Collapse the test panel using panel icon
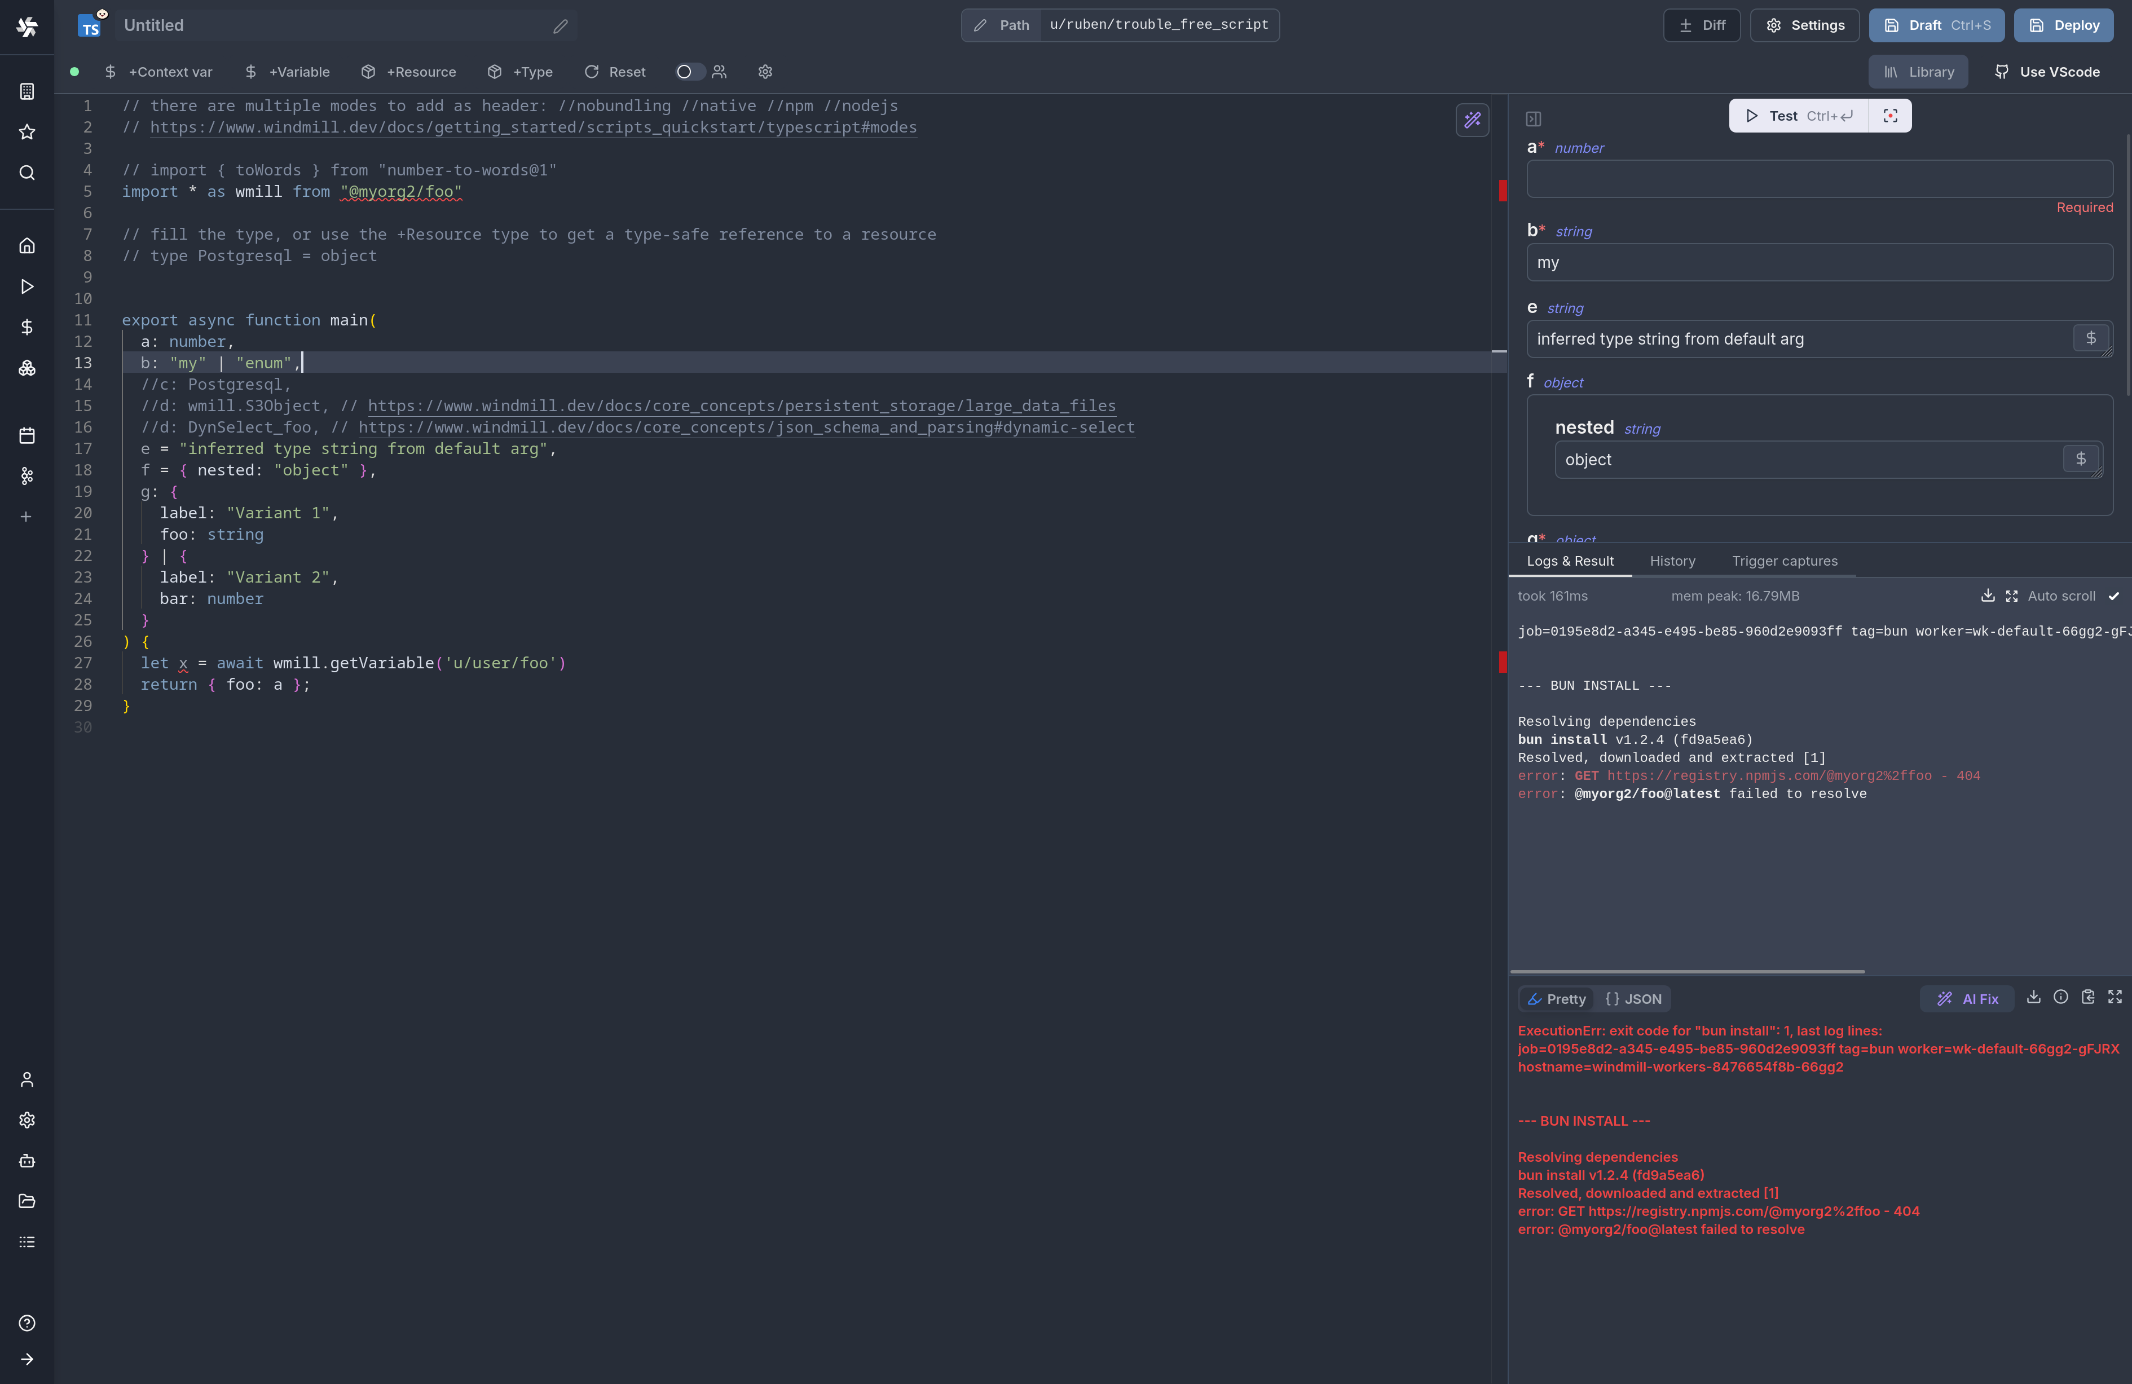Image resolution: width=2132 pixels, height=1384 pixels. coord(1532,119)
